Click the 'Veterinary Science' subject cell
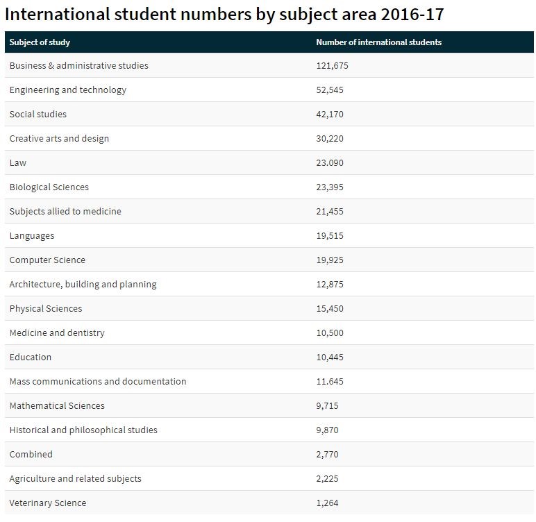The height and width of the screenshot is (522, 536). [x=48, y=503]
